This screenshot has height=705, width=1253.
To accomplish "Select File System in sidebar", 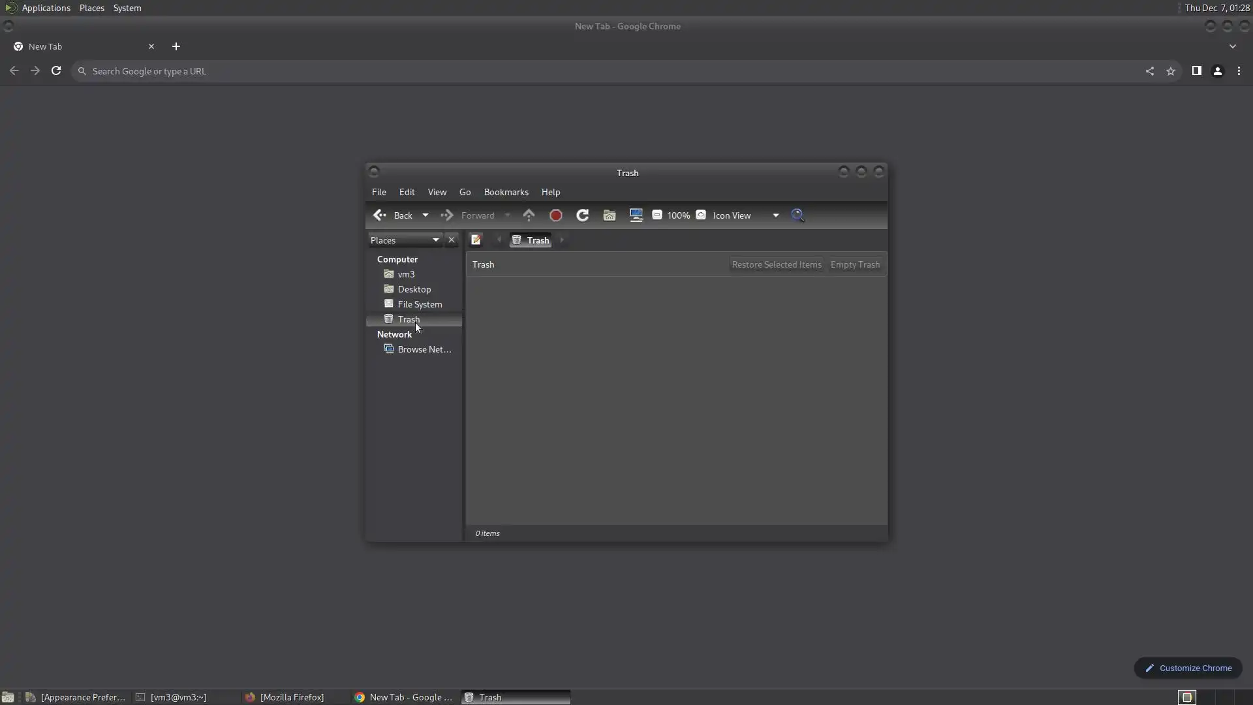I will 420,304.
